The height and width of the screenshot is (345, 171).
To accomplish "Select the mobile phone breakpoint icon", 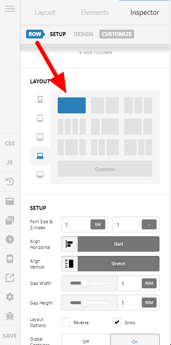I will [40, 99].
